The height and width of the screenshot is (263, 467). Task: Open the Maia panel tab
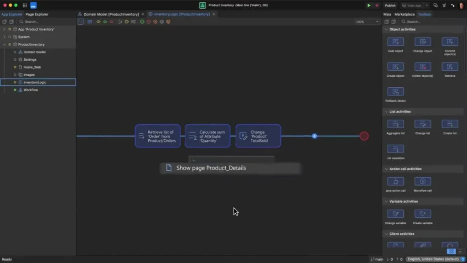[387, 14]
